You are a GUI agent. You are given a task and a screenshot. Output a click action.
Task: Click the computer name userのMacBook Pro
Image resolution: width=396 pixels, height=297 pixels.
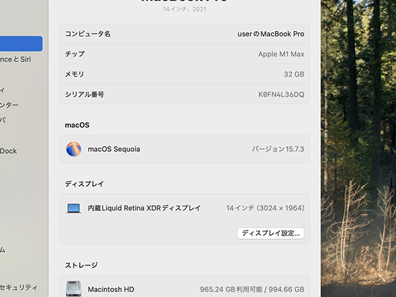(271, 34)
